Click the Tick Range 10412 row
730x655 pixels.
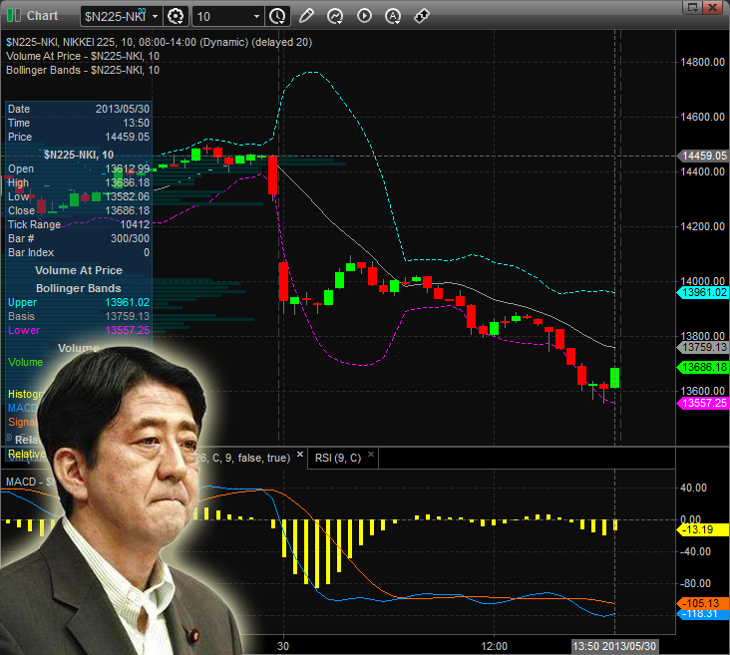coord(79,224)
